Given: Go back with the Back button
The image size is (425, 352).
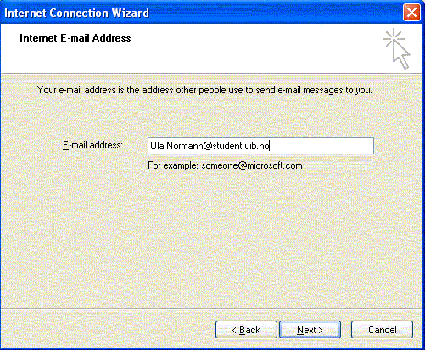Looking at the screenshot, I should click(x=246, y=330).
